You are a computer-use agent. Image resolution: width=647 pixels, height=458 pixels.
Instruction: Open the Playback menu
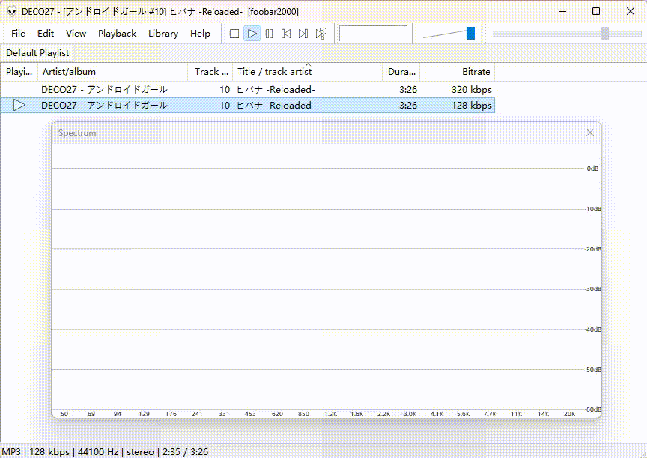[117, 34]
